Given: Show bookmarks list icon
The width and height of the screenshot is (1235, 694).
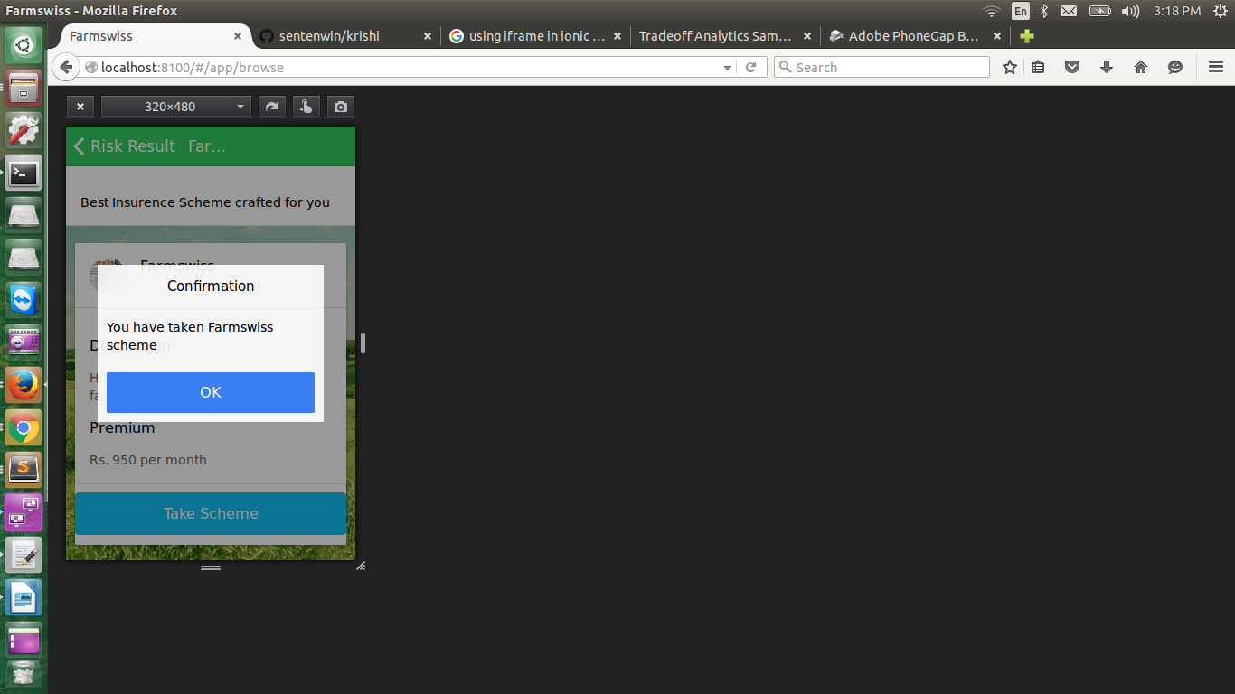Looking at the screenshot, I should coord(1038,67).
